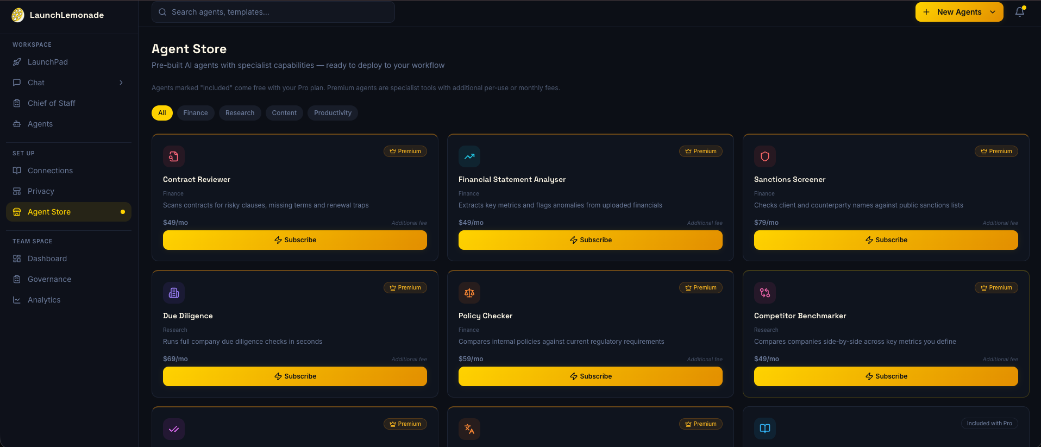The width and height of the screenshot is (1041, 447).
Task: Click the Contract Reviewer agent icon
Action: click(x=173, y=156)
